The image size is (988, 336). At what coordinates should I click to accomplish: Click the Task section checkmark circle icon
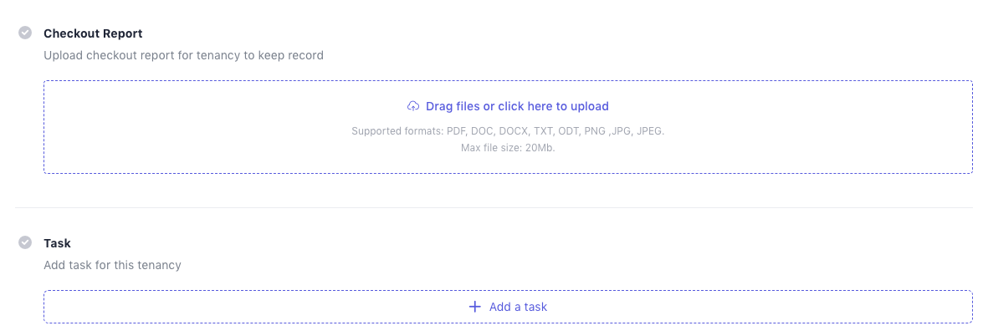coord(25,243)
